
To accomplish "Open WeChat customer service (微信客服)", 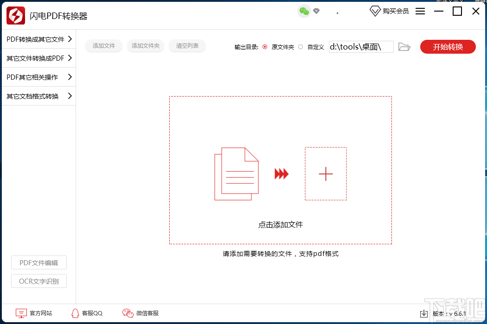I will pyautogui.click(x=128, y=313).
